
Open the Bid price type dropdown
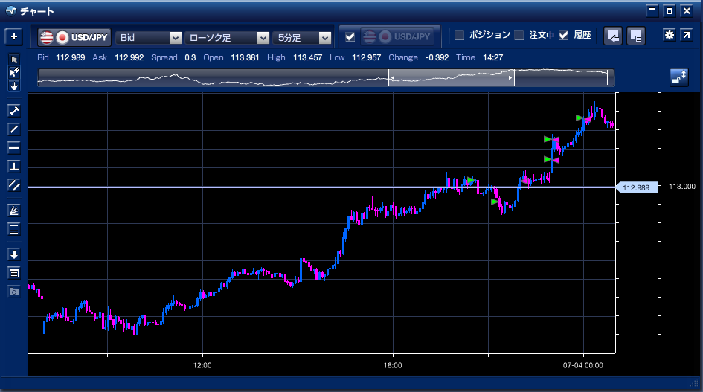[148, 38]
